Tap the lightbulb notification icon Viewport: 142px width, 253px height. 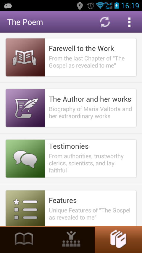(80, 6)
